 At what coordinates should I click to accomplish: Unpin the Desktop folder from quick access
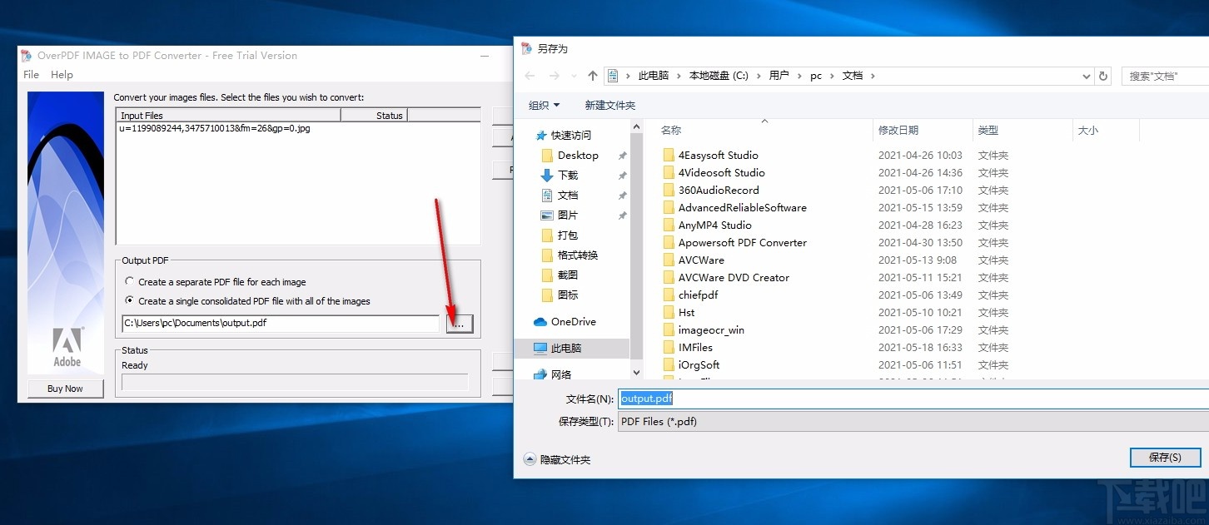tap(622, 155)
